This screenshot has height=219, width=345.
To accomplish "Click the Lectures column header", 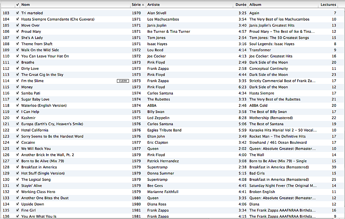I will (x=328, y=5).
